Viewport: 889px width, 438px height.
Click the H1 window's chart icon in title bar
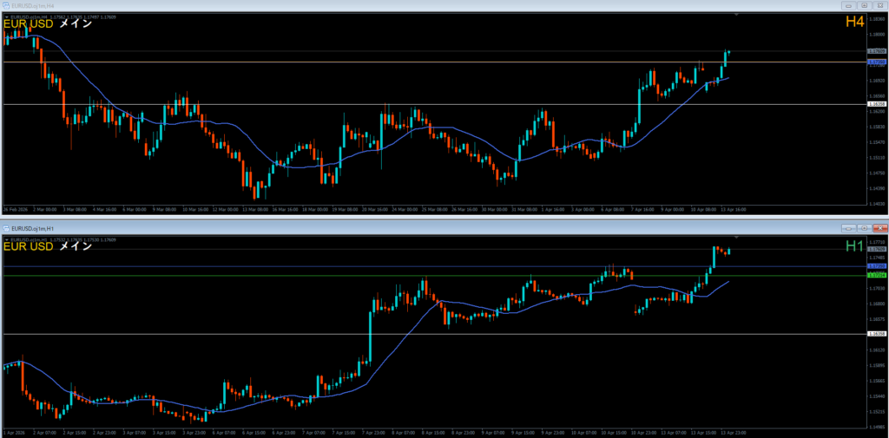(x=6, y=228)
